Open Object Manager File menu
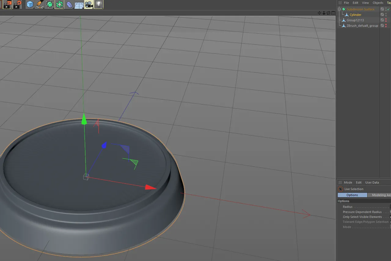Screen dimensions: 391x261 [x=346, y=3]
